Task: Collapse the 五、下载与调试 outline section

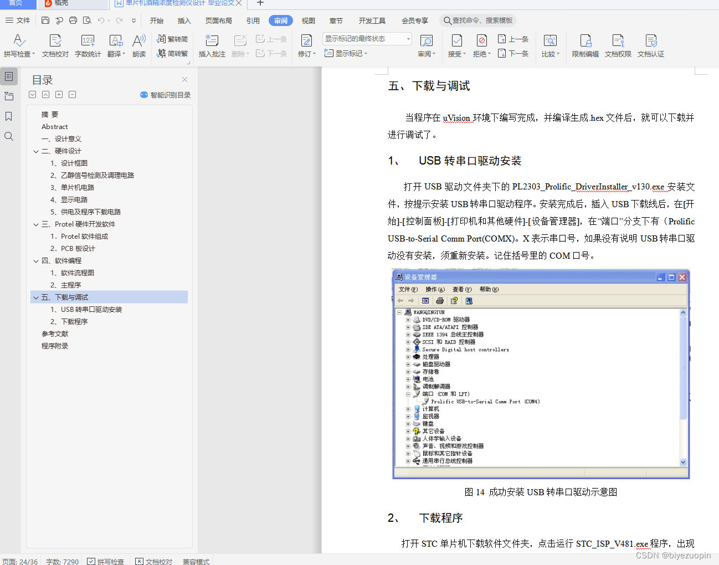Action: 36,297
